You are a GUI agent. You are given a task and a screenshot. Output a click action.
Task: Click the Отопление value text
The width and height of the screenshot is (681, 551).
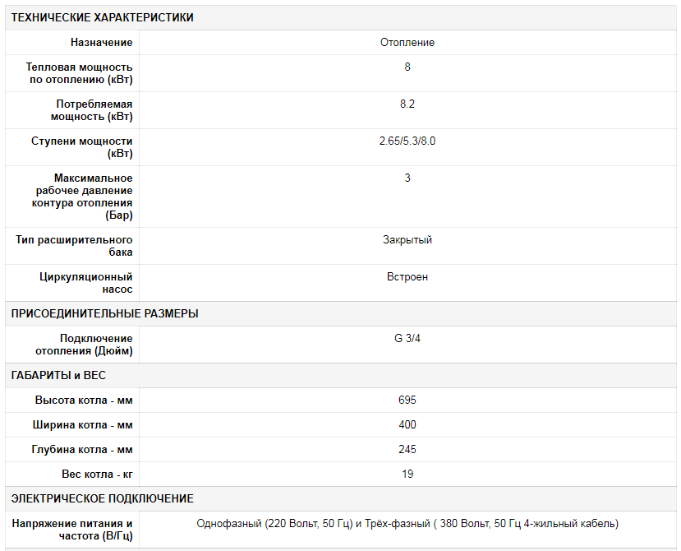[407, 43]
